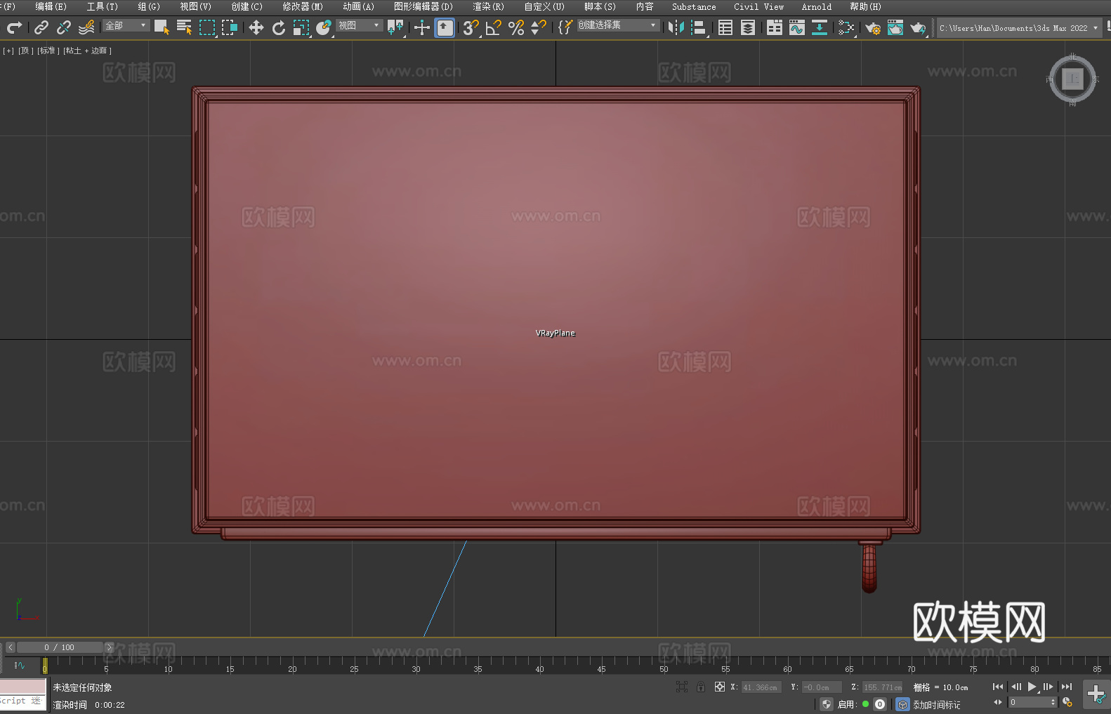Toggle Percent Snap
The image size is (1111, 714).
[516, 27]
